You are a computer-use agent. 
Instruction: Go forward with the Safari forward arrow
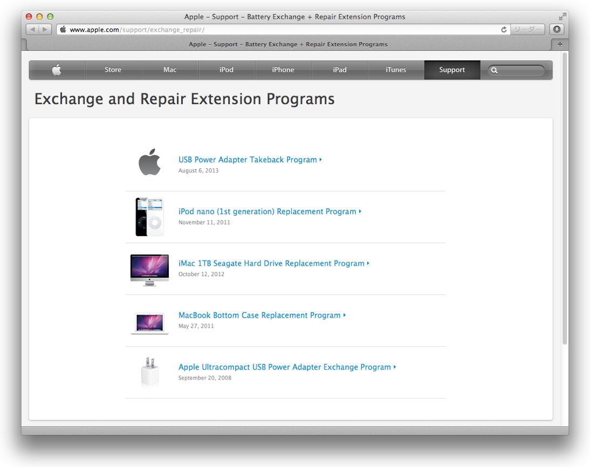click(45, 29)
